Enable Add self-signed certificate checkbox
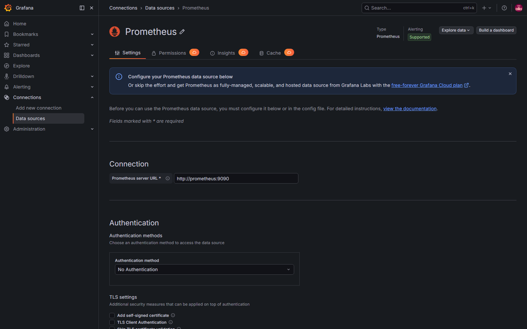 112,316
